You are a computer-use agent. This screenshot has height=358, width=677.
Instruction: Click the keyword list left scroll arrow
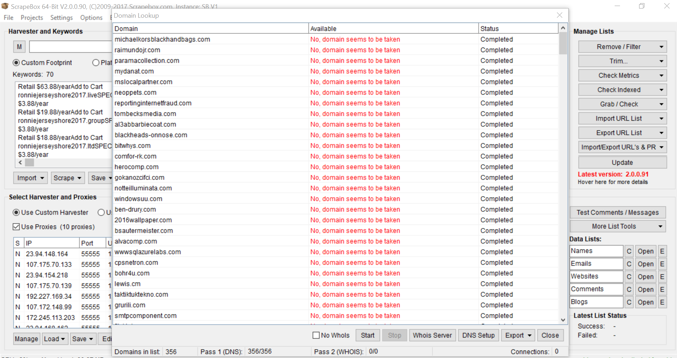[x=20, y=163]
